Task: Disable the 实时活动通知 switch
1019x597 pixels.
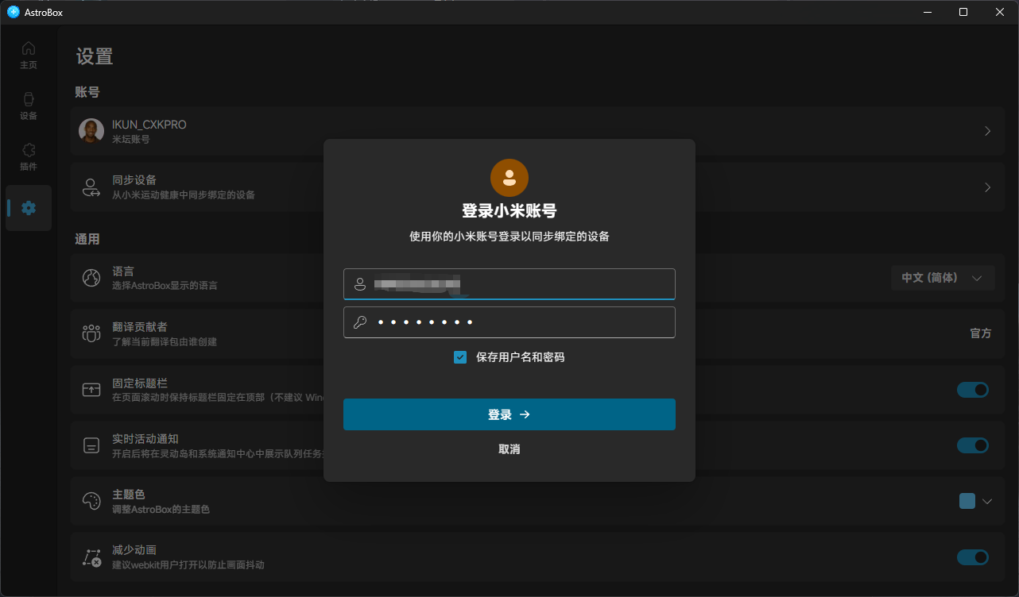Action: [x=973, y=445]
